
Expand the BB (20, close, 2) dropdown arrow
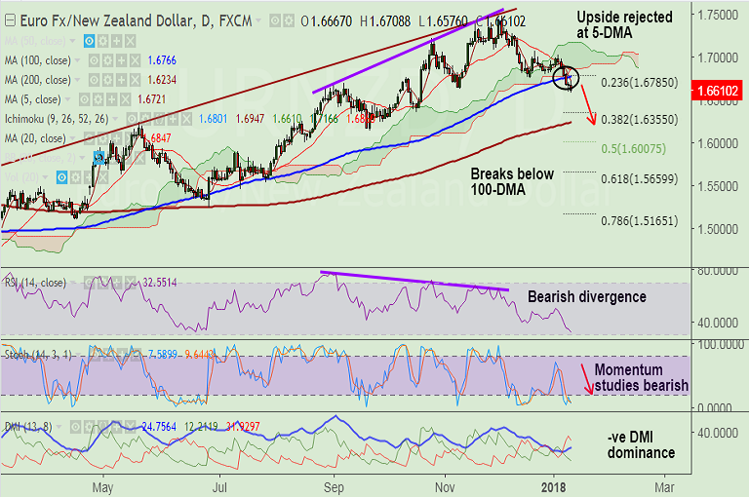(83, 158)
